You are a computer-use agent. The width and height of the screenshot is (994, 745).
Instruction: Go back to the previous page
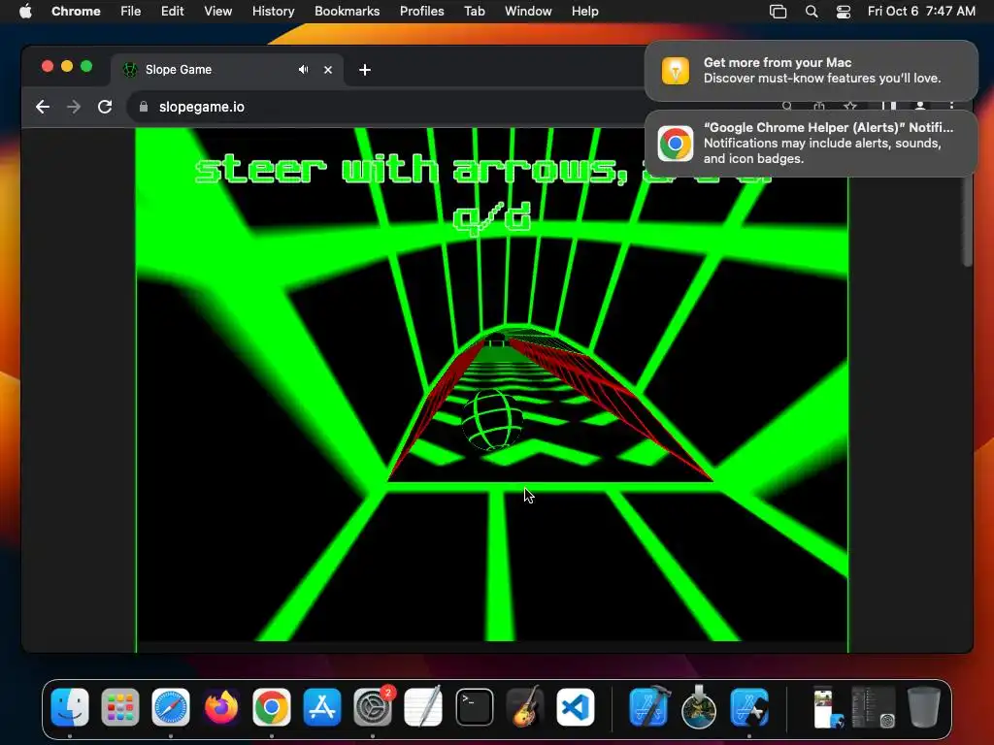43,107
